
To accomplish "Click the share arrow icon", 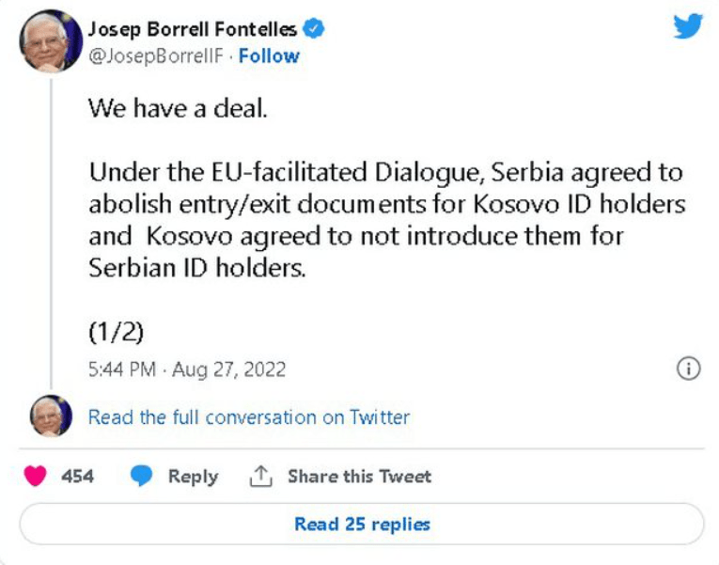I will (259, 477).
